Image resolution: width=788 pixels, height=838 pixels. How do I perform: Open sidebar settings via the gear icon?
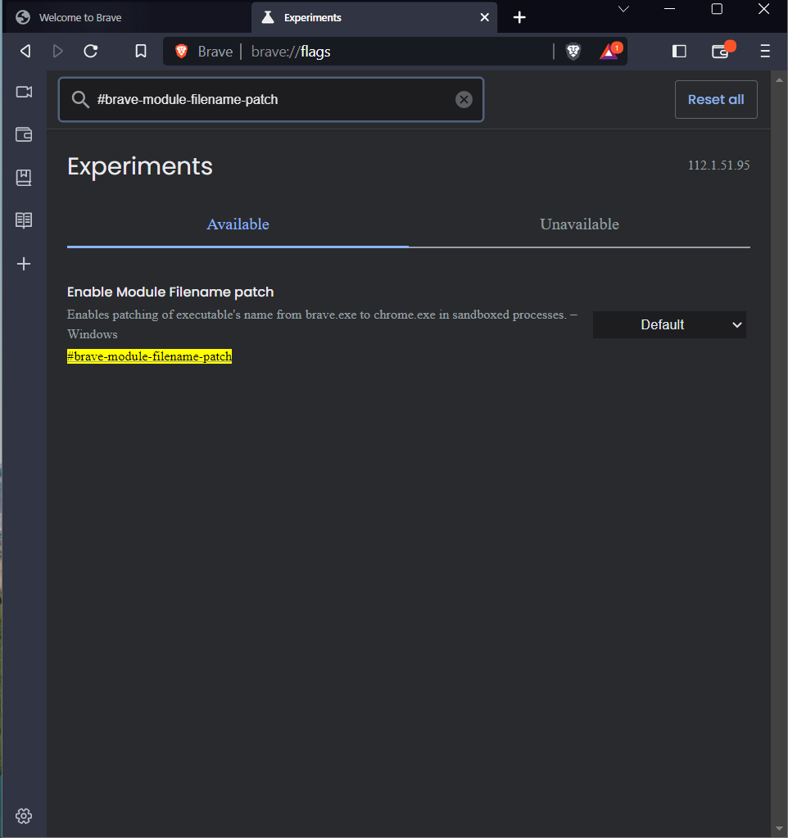coord(24,816)
